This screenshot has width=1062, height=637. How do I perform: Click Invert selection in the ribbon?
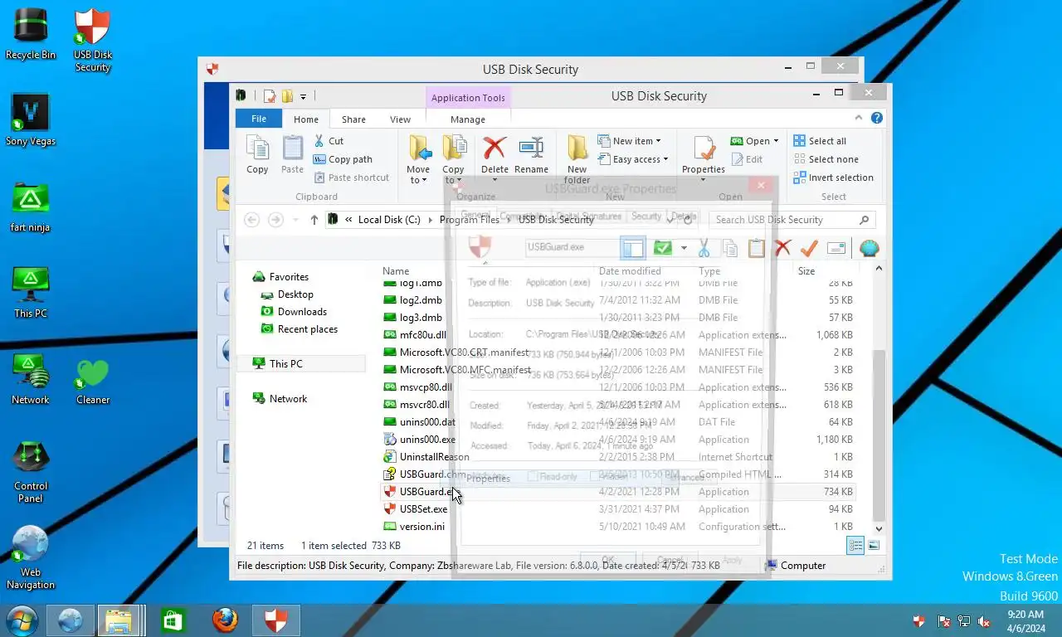click(833, 177)
